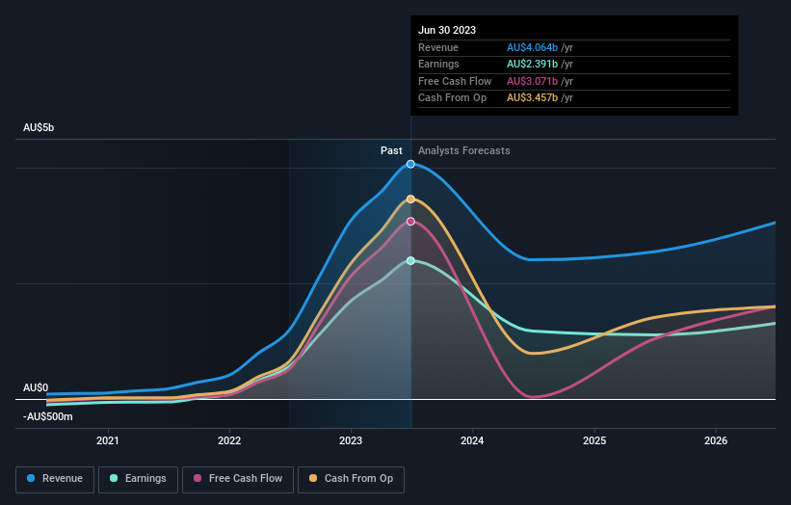Click the 'Revenue' row label in tooltip

(438, 47)
